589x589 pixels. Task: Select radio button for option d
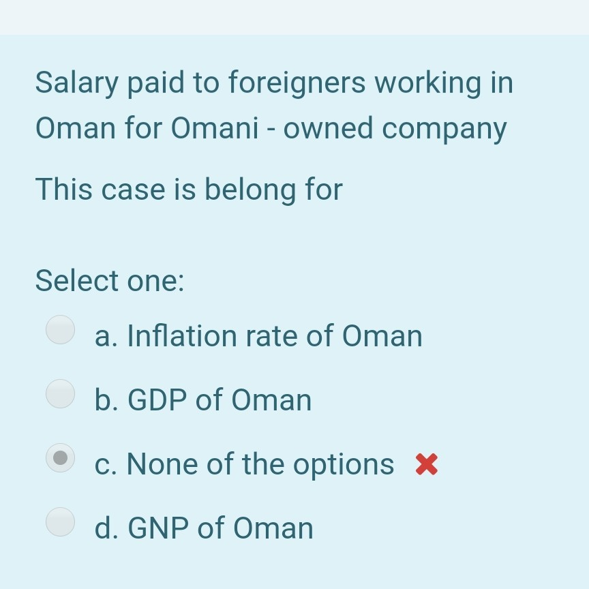60,522
